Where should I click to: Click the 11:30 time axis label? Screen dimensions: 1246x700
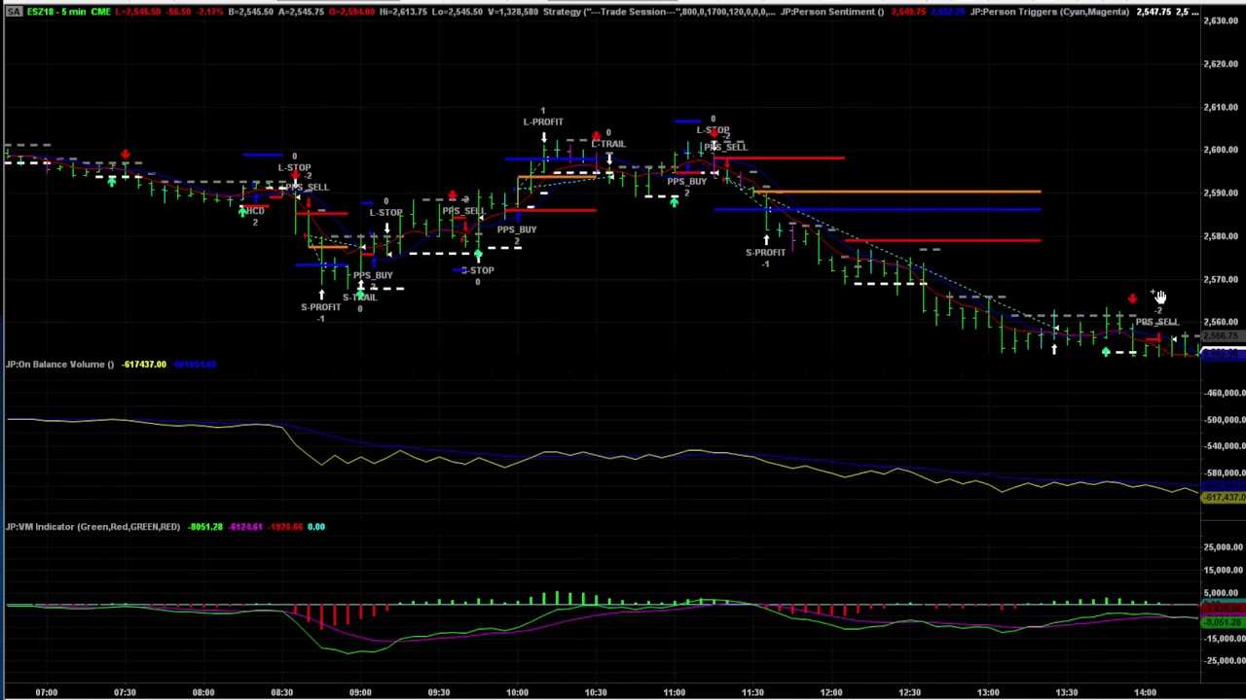pyautogui.click(x=752, y=692)
